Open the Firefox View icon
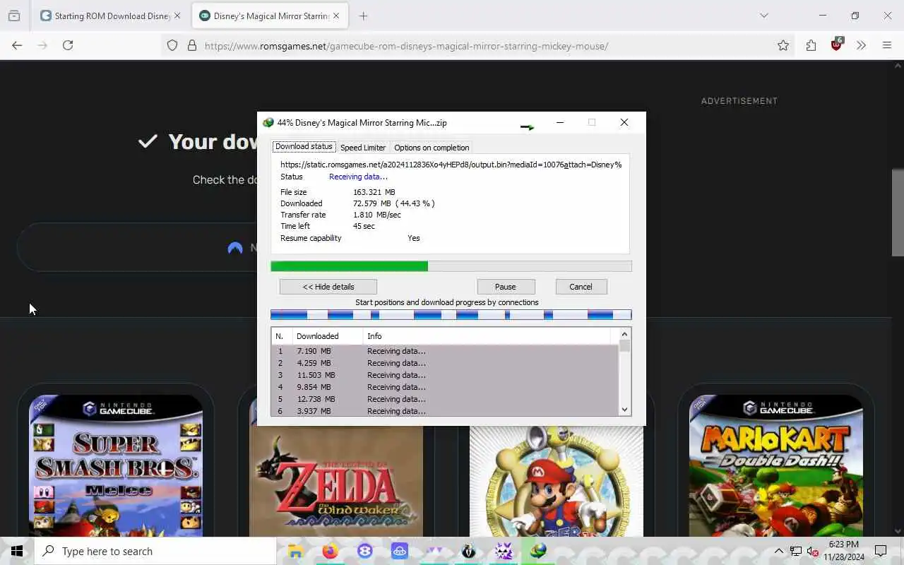This screenshot has height=565, width=904. [x=14, y=16]
